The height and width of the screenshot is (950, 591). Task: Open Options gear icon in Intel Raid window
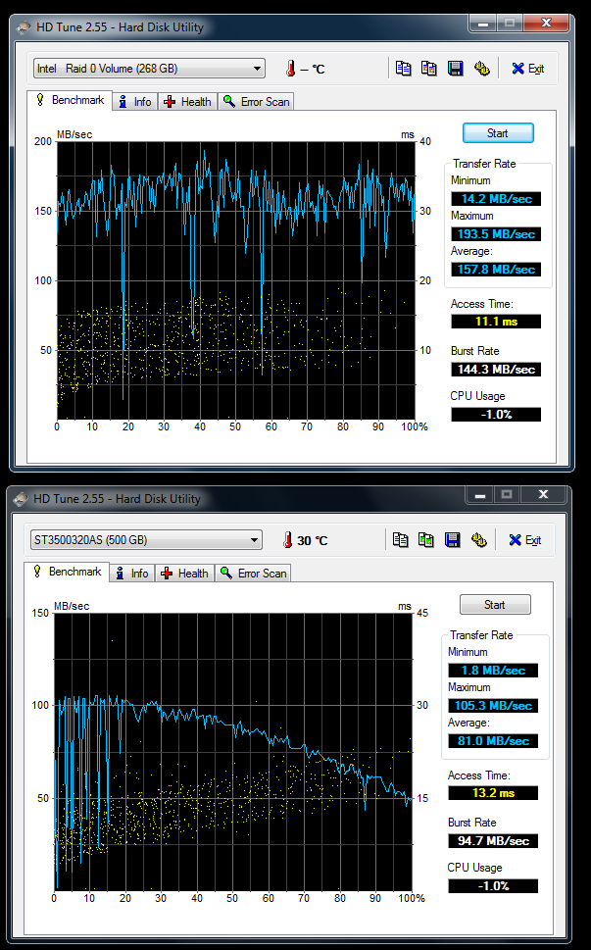481,69
